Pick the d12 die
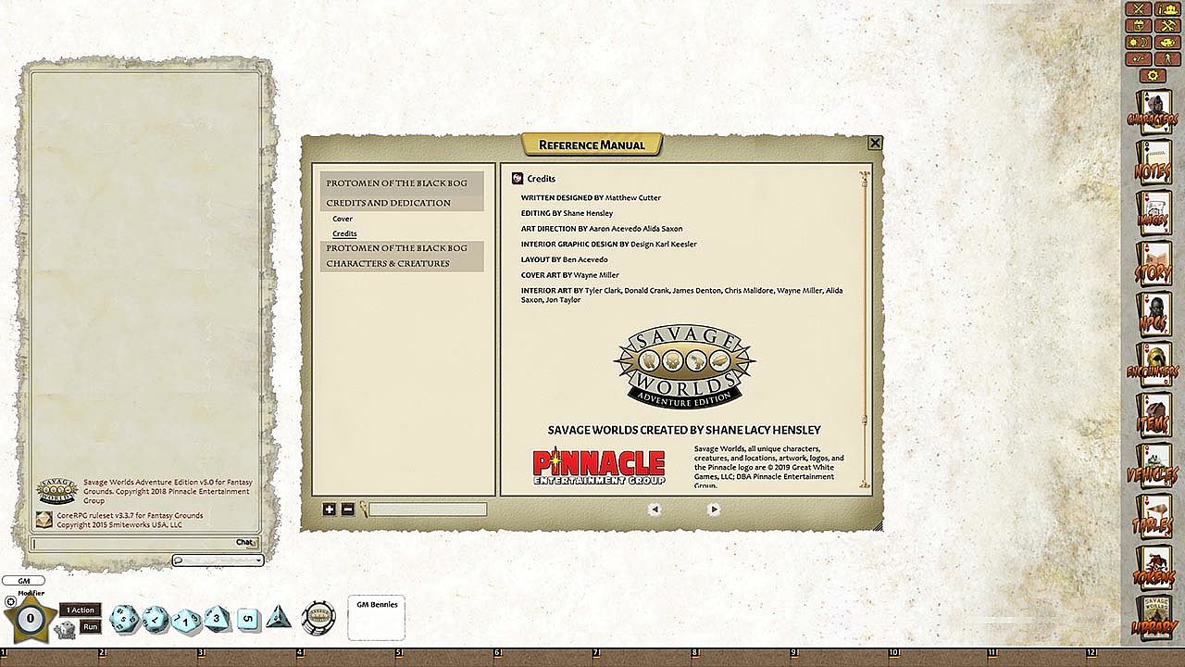1185x667 pixels. [x=156, y=619]
